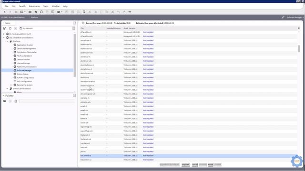This screenshot has width=305, height=171.
Task: Click the filter funnel icon above the file table
Action: click(83, 23)
